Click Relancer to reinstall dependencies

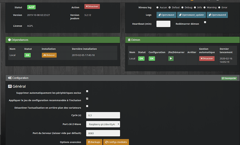click(x=49, y=55)
